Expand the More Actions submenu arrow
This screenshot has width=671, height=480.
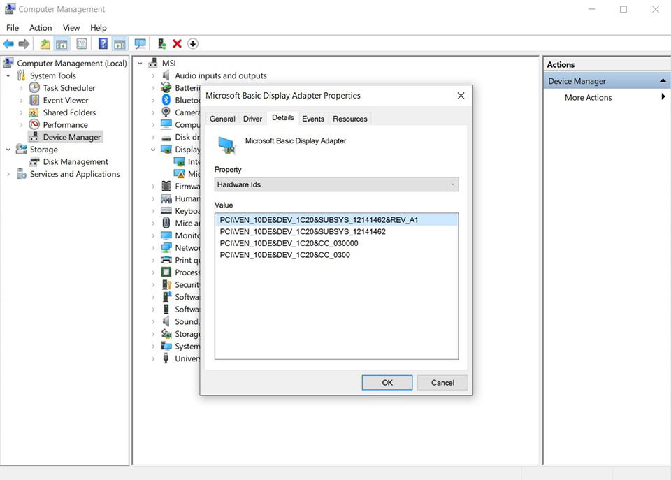(663, 96)
